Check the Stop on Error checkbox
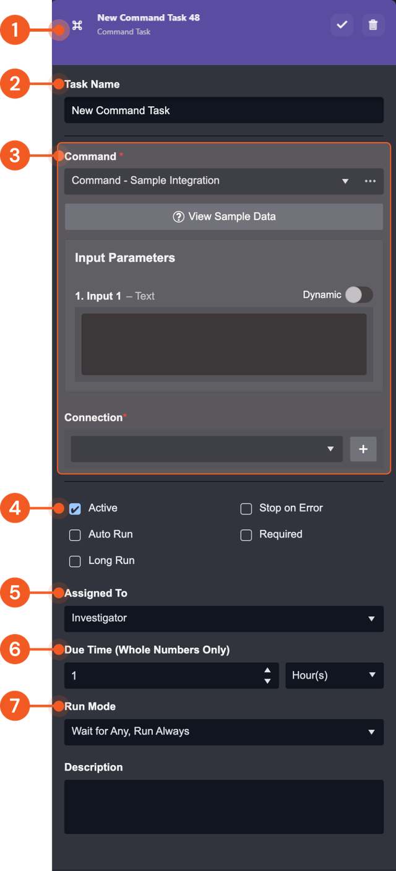 (x=246, y=509)
